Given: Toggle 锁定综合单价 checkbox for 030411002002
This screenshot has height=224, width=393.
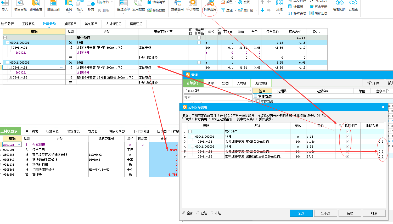Looking at the screenshot, I should point(199,62).
